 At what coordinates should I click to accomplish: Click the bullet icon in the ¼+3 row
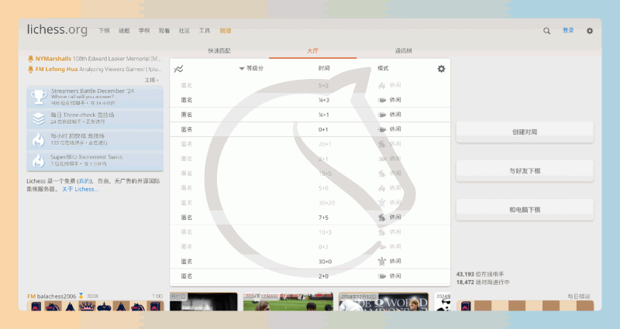tap(381, 100)
